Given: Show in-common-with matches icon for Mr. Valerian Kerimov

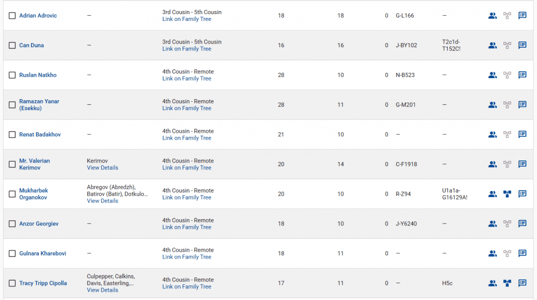Looking at the screenshot, I should 492,164.
